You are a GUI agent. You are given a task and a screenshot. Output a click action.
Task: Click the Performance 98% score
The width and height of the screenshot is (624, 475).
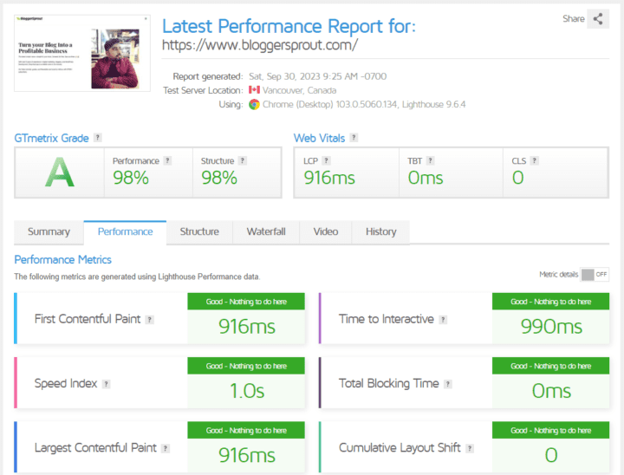click(x=131, y=178)
